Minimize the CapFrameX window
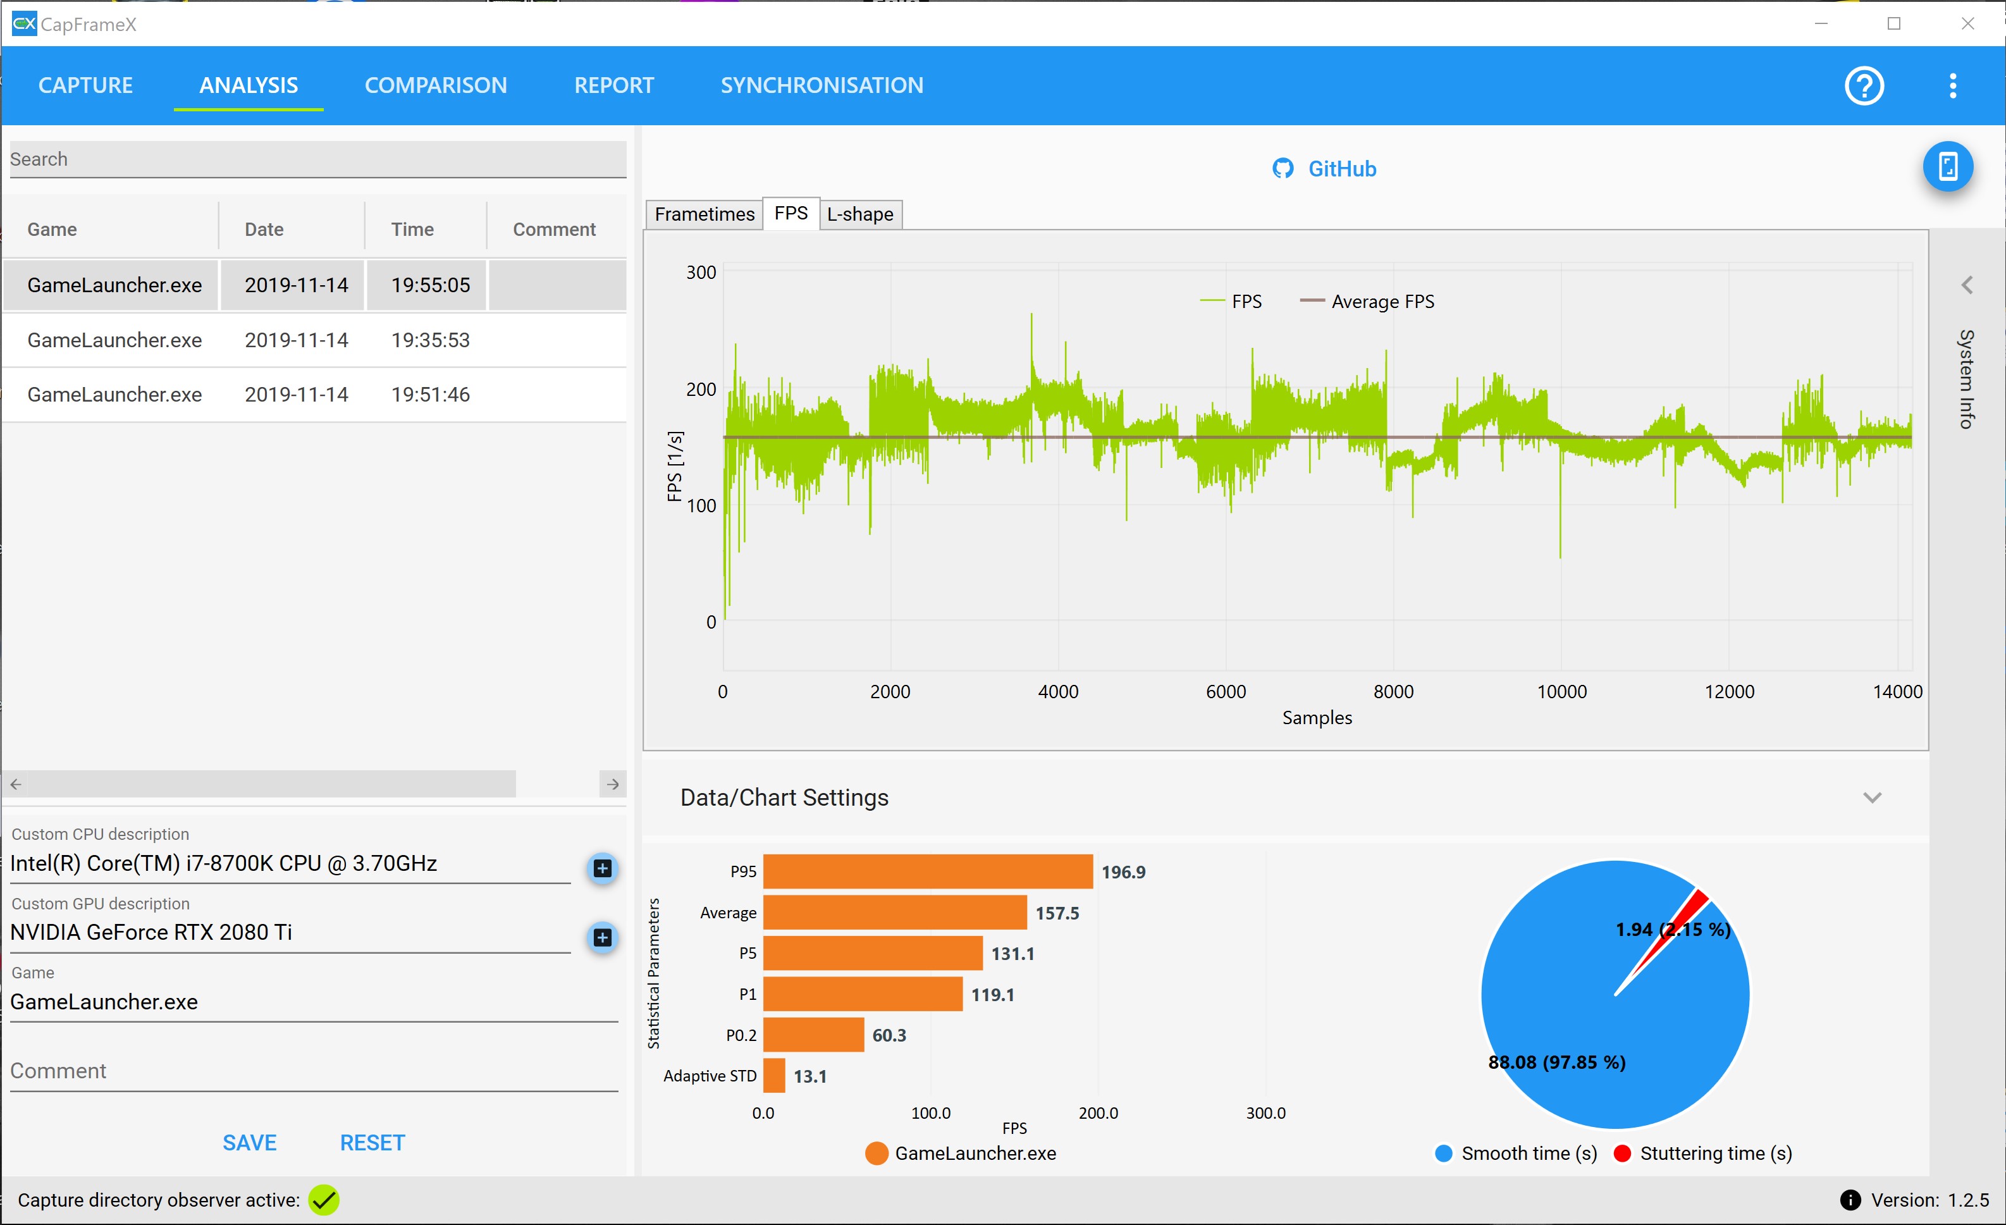2006x1225 pixels. pos(1821,23)
